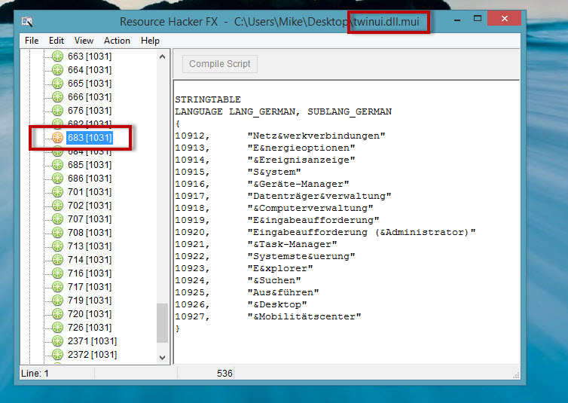Click the STRINGTABLE line in script editor
568x403 pixels.
click(208, 99)
